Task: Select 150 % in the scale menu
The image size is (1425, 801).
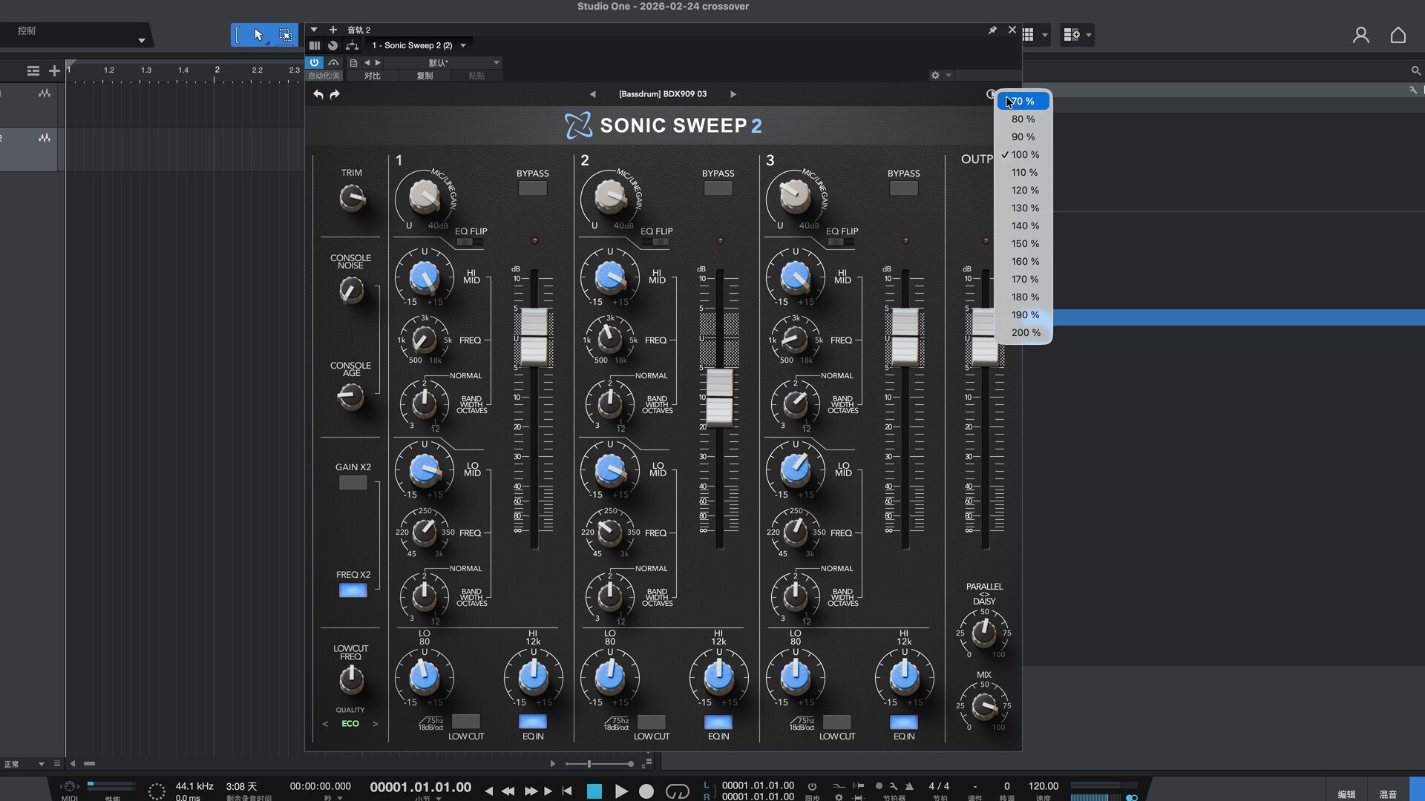Action: (1024, 243)
